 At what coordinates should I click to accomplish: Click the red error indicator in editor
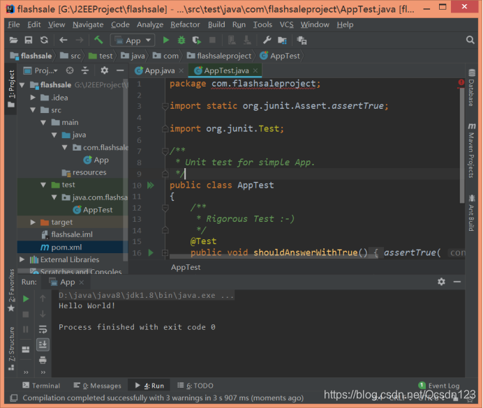coord(461,82)
